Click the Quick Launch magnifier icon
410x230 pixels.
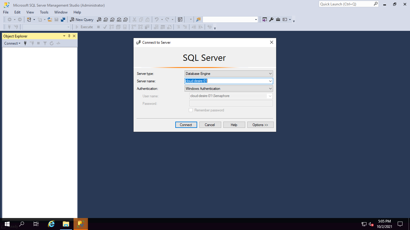tap(376, 4)
